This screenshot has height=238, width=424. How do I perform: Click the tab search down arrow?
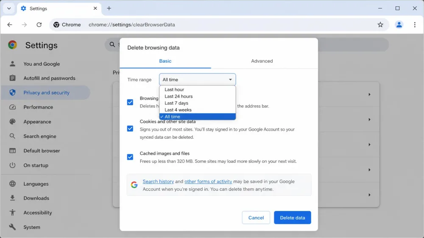coord(9,8)
